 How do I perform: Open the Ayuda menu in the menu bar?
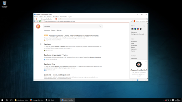pos(70,17)
